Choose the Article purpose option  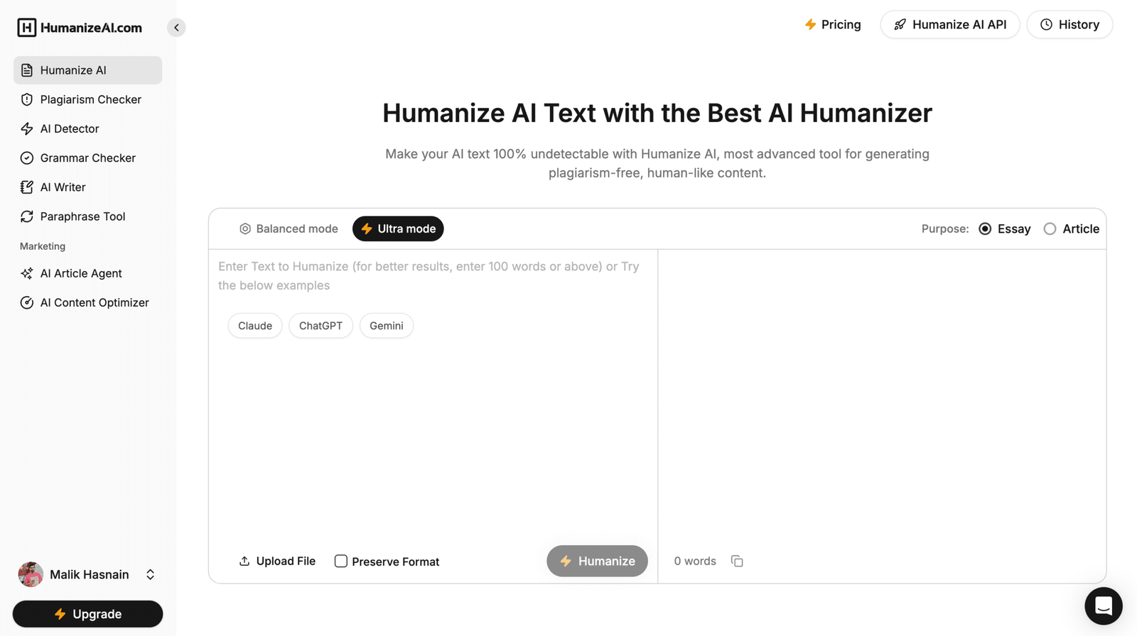(x=1050, y=229)
